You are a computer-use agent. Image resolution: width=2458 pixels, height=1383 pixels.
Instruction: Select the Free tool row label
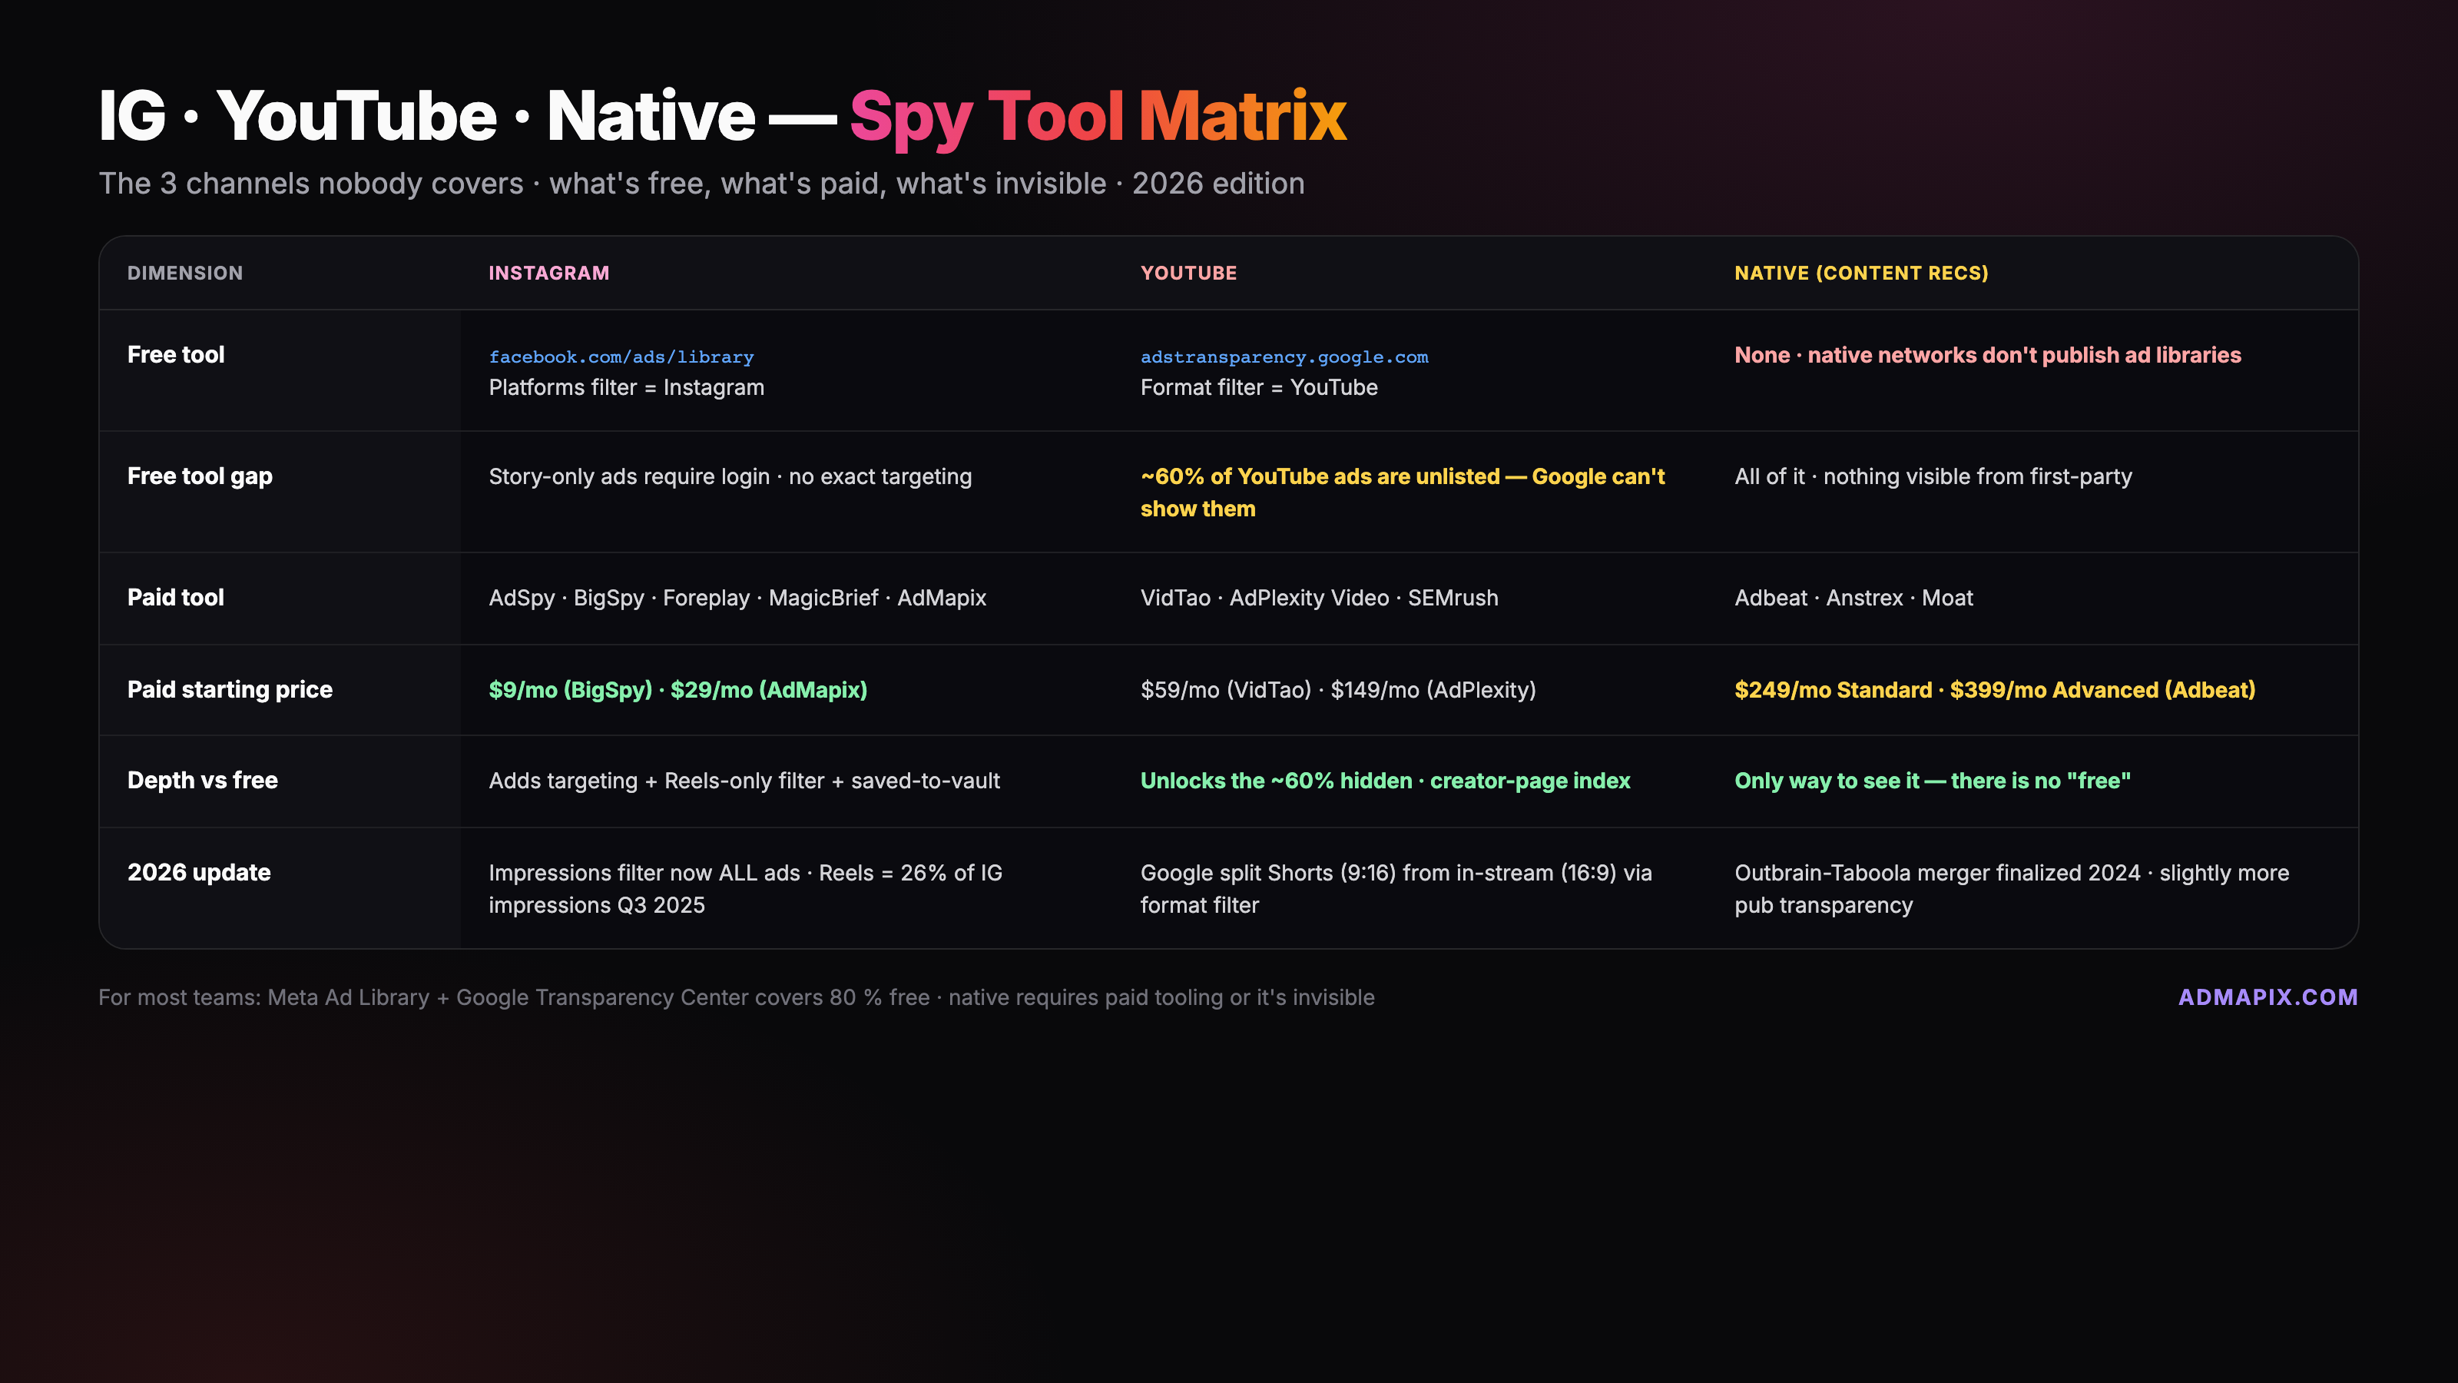click(176, 355)
